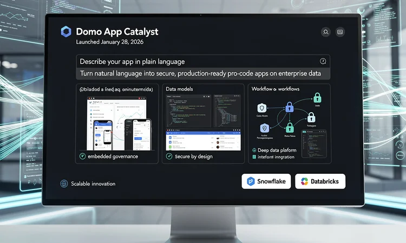Open search with the magnifier icon
Viewport: 406px width, 243px height.
tap(326, 32)
